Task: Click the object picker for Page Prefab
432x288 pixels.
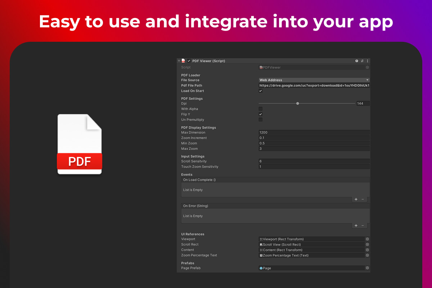Action: 367,268
